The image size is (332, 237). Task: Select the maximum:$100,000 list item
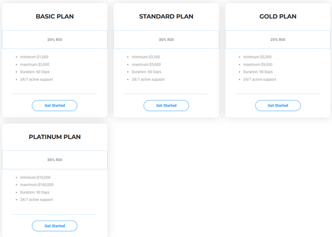coord(37,185)
